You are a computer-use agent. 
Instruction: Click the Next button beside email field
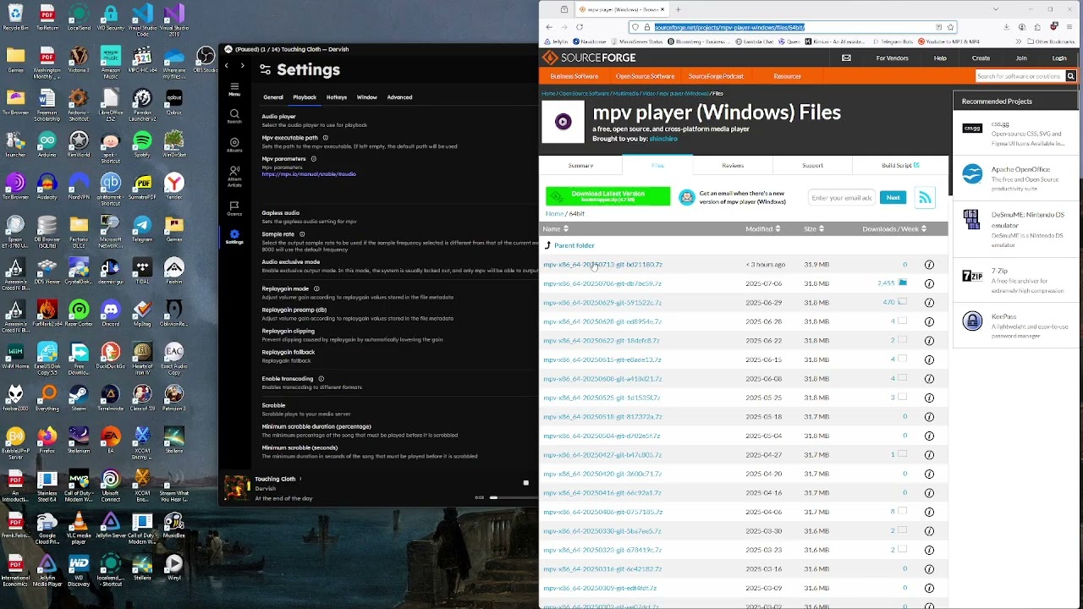click(893, 197)
